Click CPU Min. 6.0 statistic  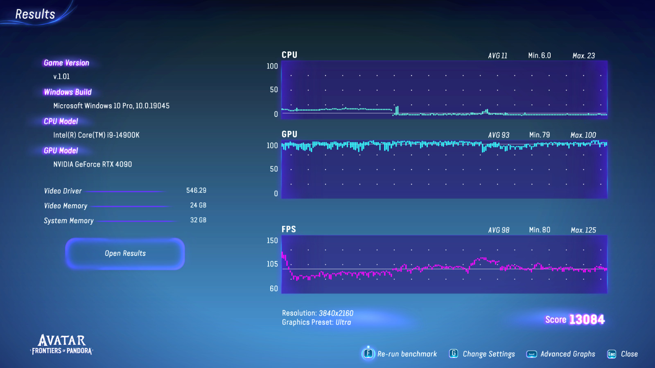point(540,56)
